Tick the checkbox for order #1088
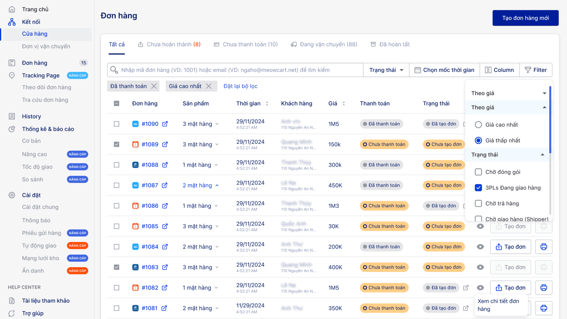 [x=117, y=165]
